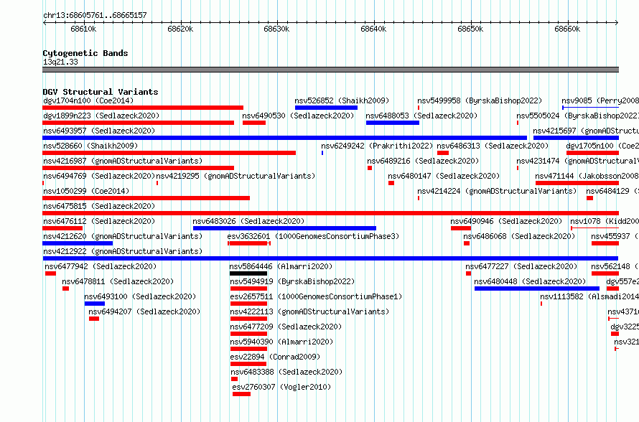Click the long red bar of nsv6475815
This screenshot has height=422, width=639.
point(330,213)
